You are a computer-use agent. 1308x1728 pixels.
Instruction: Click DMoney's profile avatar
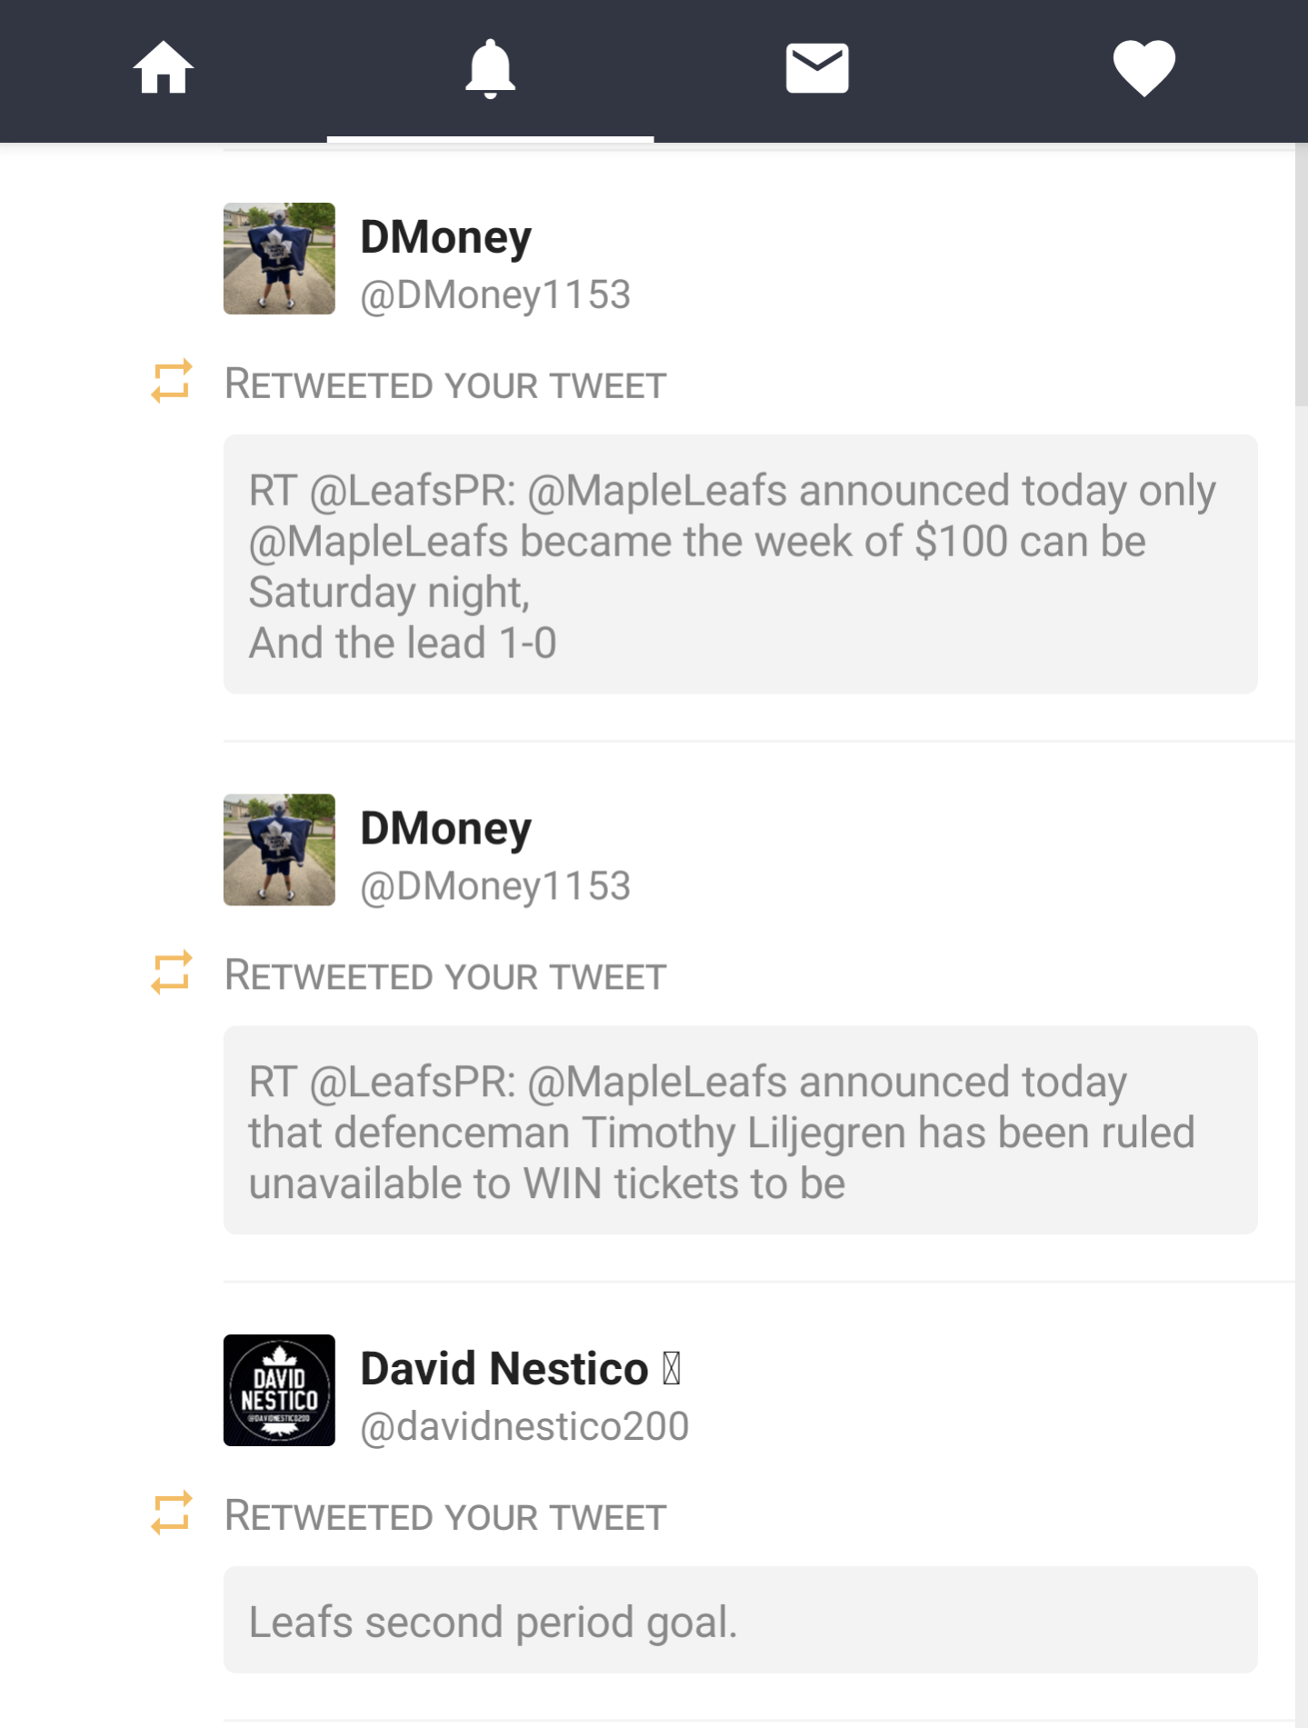click(x=278, y=258)
